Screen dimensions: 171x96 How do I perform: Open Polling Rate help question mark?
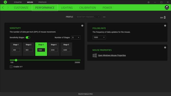(x=165, y=26)
